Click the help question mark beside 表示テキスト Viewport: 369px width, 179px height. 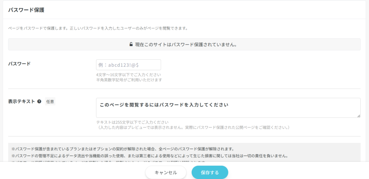[x=39, y=102]
